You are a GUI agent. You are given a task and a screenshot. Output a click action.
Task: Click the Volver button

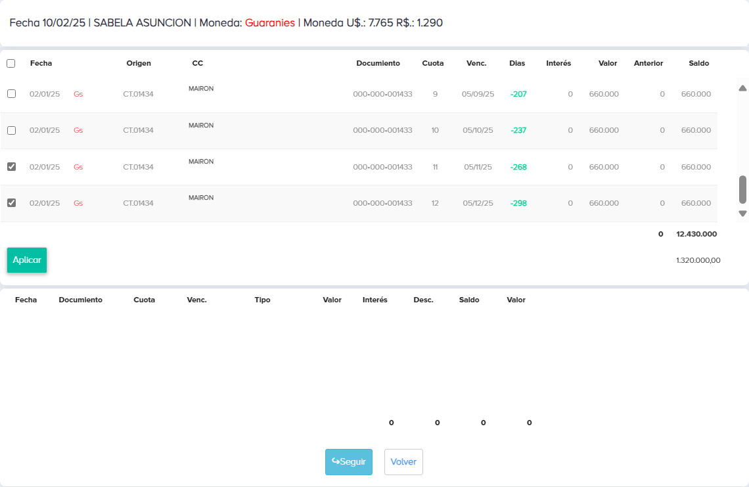pyautogui.click(x=403, y=461)
